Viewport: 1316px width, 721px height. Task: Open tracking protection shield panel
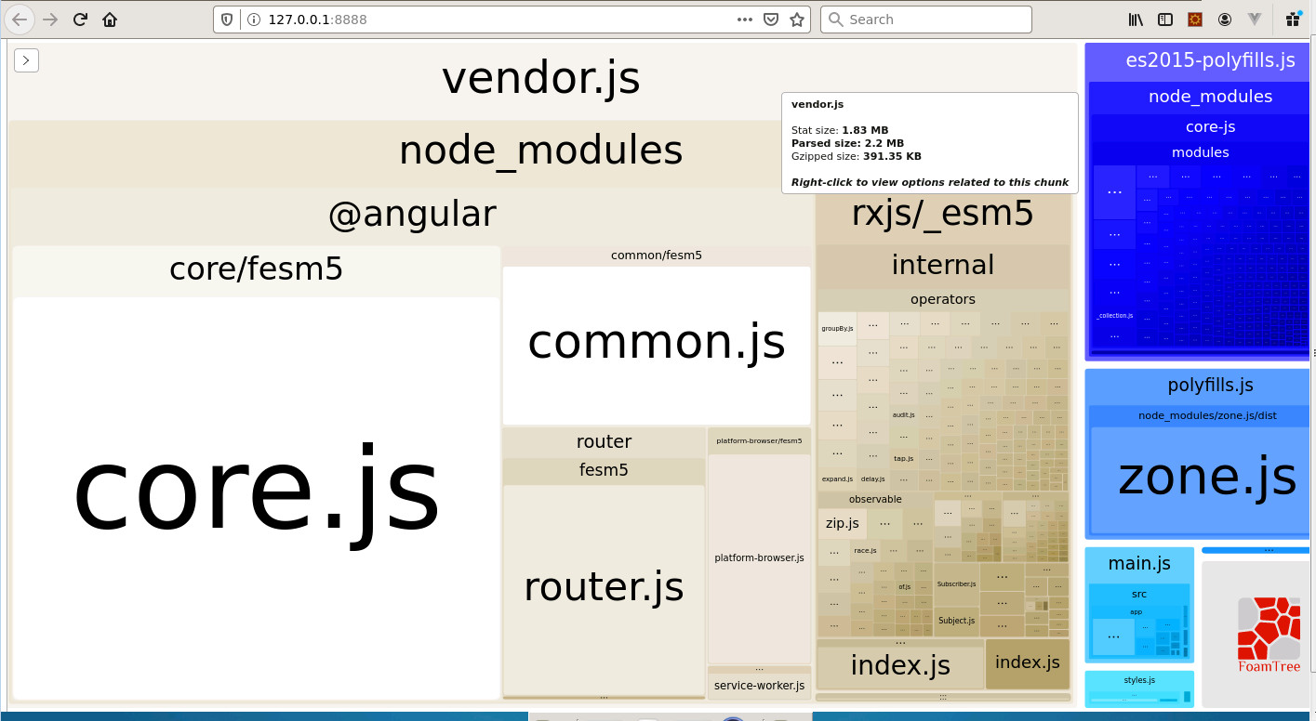point(228,20)
